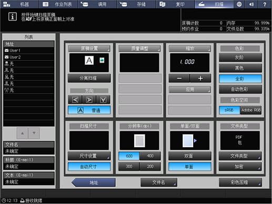Select 双面 duplex scanning
272x204 pixels.
tap(190, 156)
